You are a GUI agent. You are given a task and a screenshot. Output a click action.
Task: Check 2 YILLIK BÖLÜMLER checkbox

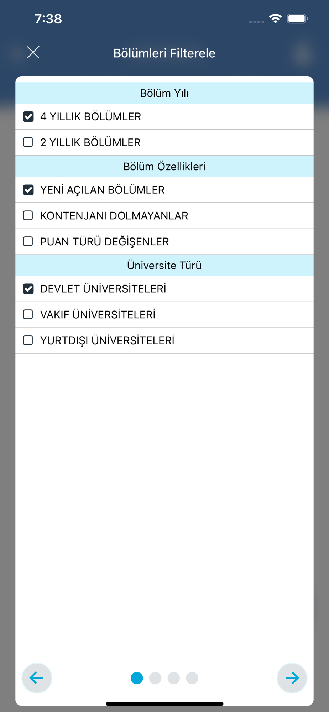[28, 142]
